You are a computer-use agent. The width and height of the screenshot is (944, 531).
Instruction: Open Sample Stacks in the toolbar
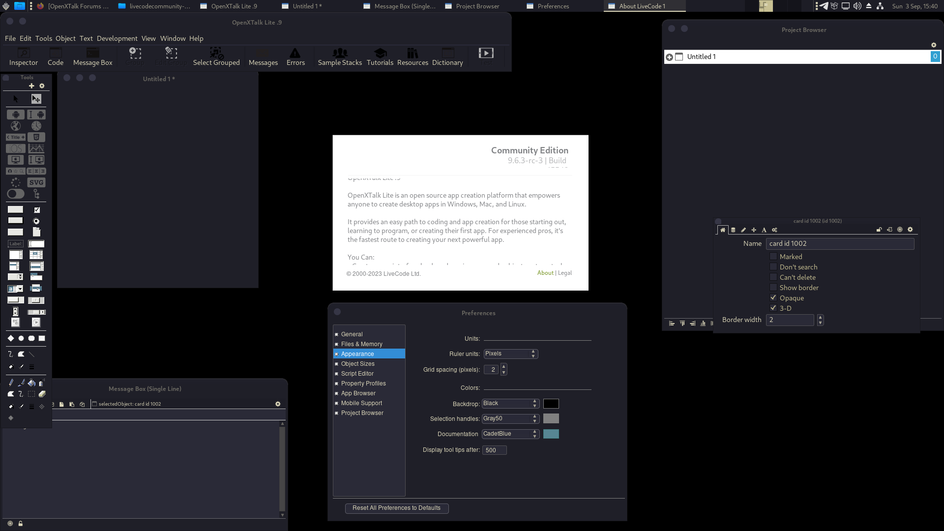tap(340, 57)
